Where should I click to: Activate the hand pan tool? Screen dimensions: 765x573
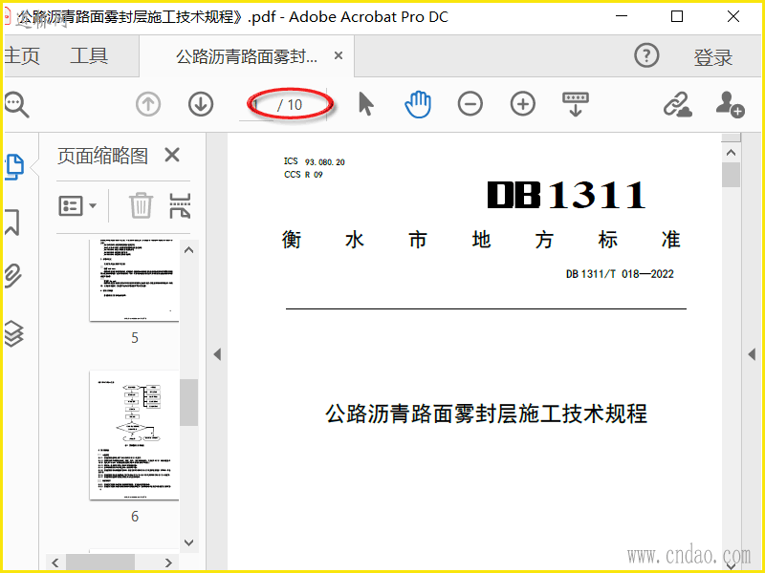418,104
